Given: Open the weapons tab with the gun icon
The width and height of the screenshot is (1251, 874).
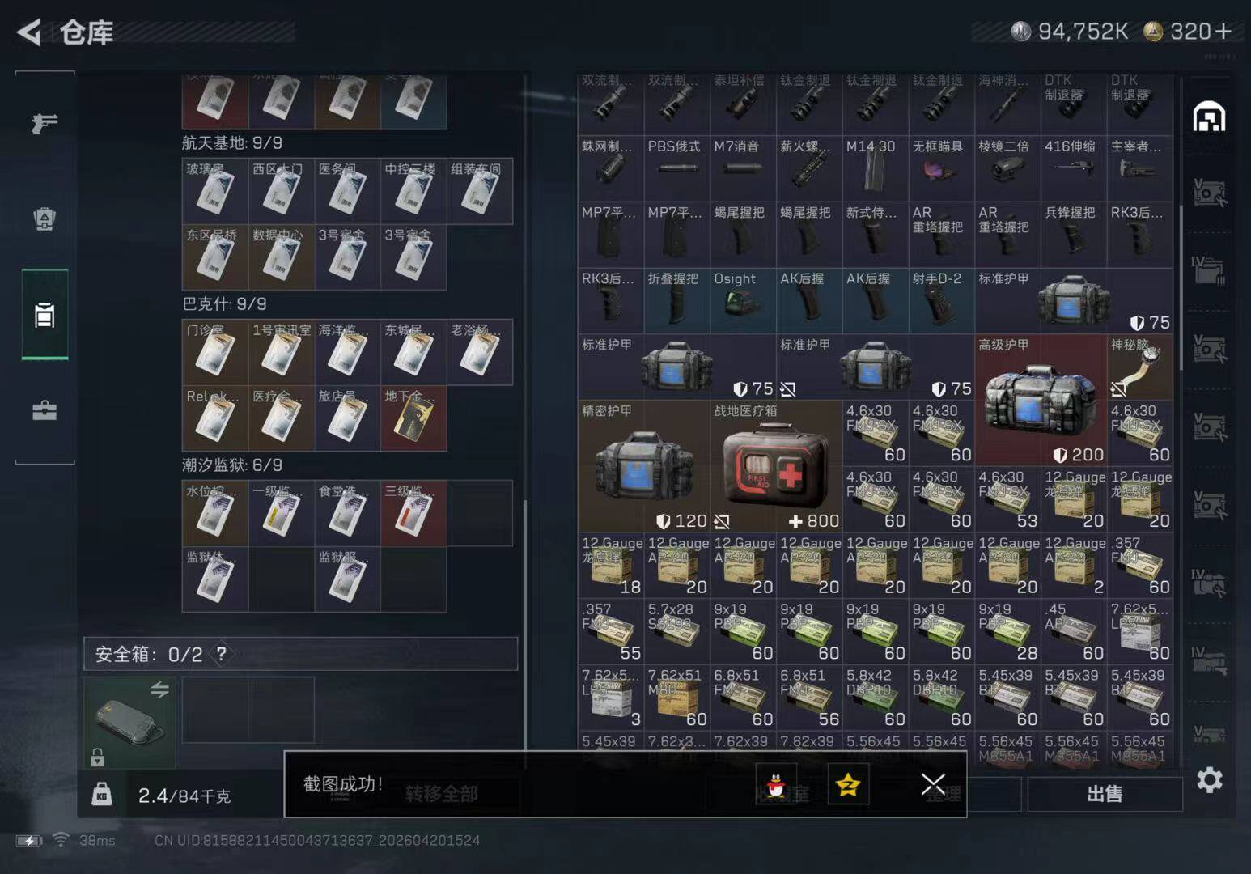Looking at the screenshot, I should point(45,123).
